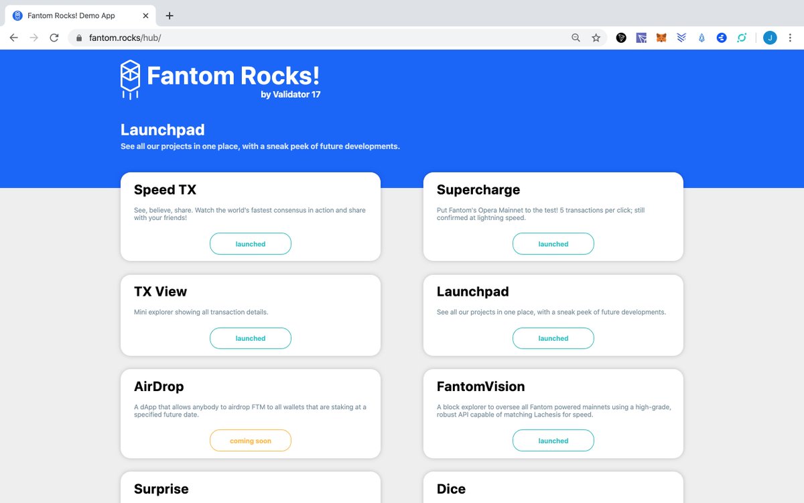Click the Supercharge card title
The image size is (804, 503).
click(x=478, y=190)
